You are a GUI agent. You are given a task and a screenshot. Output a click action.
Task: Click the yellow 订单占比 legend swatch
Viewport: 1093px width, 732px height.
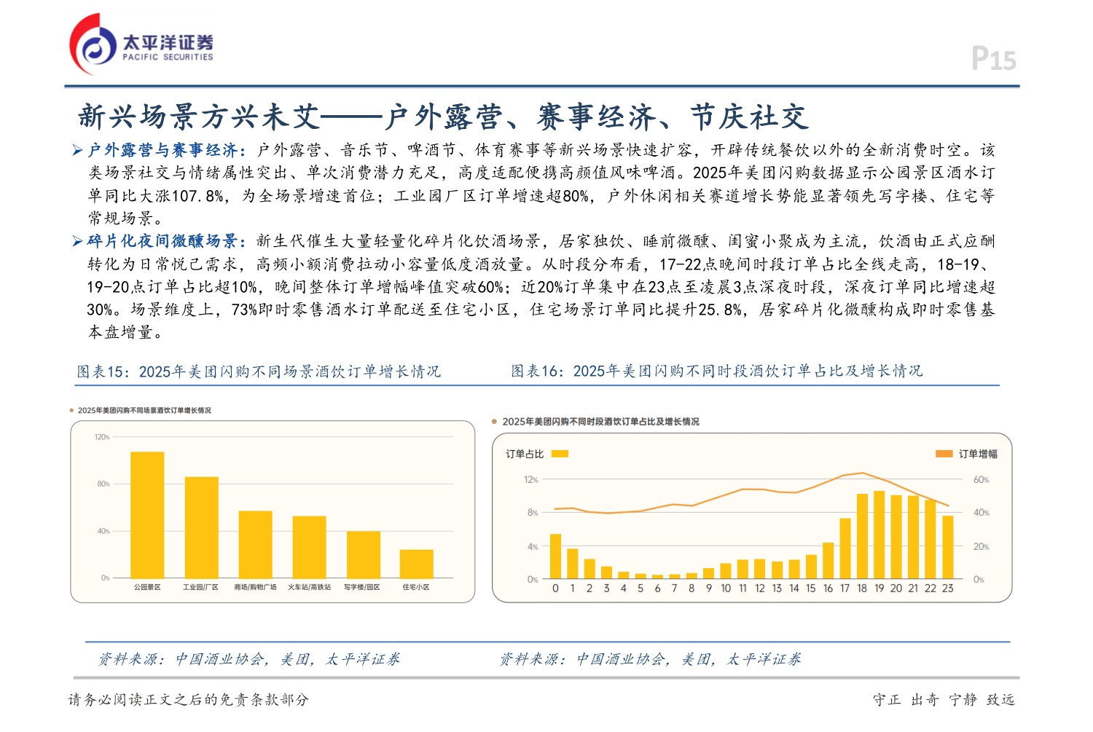click(x=560, y=454)
